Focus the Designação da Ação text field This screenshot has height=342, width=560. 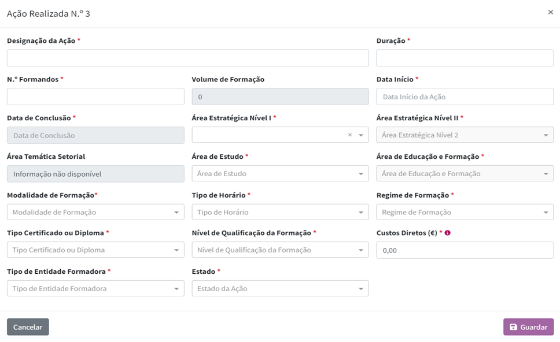click(x=187, y=58)
